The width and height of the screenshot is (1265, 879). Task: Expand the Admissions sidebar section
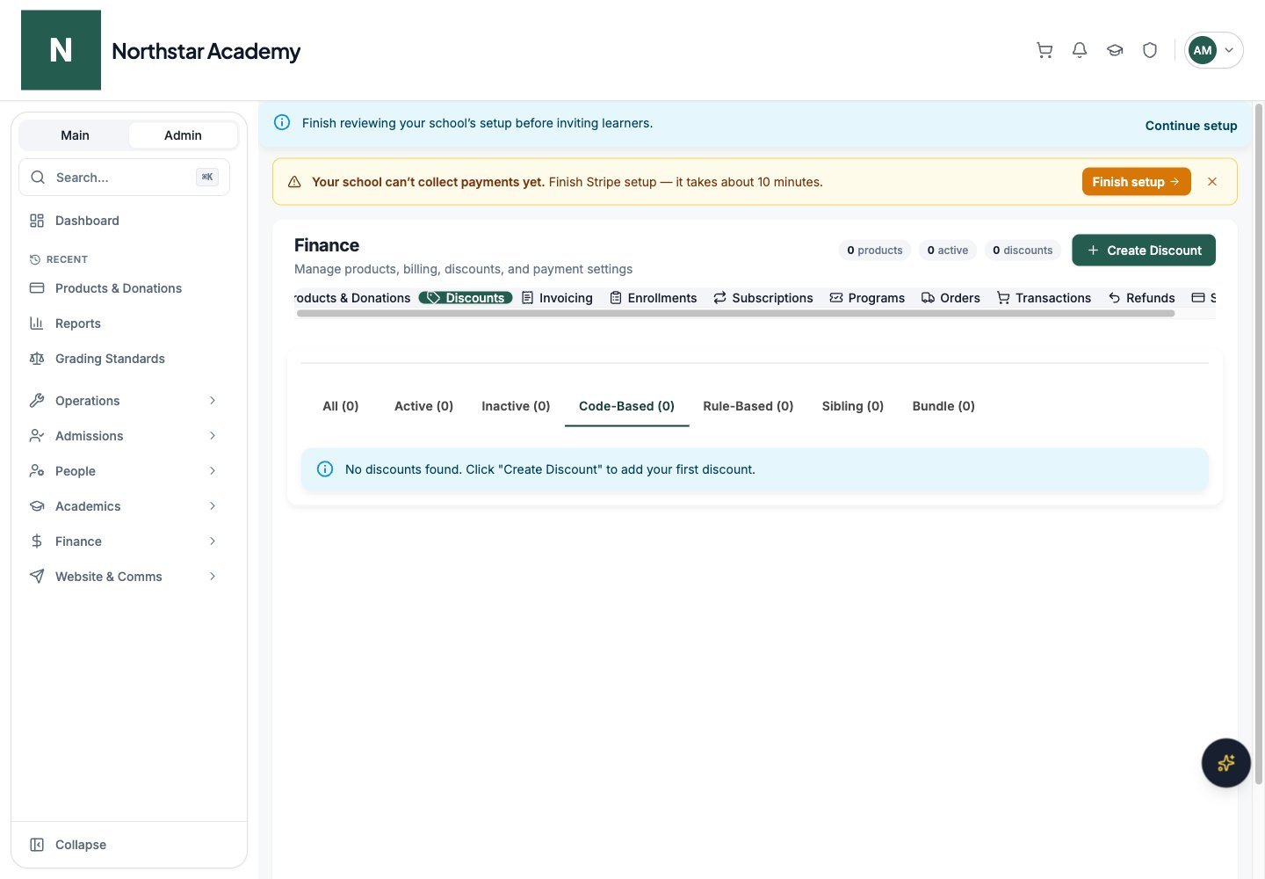pos(124,436)
